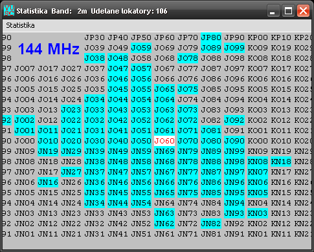Minimize the Statistika window
This screenshot has width=314, height=252.
(x=273, y=11)
